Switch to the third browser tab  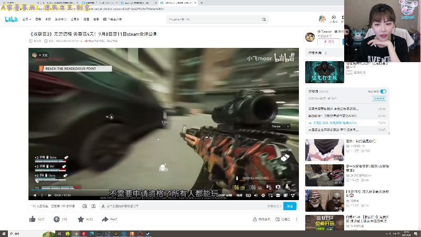[x=99, y=3]
